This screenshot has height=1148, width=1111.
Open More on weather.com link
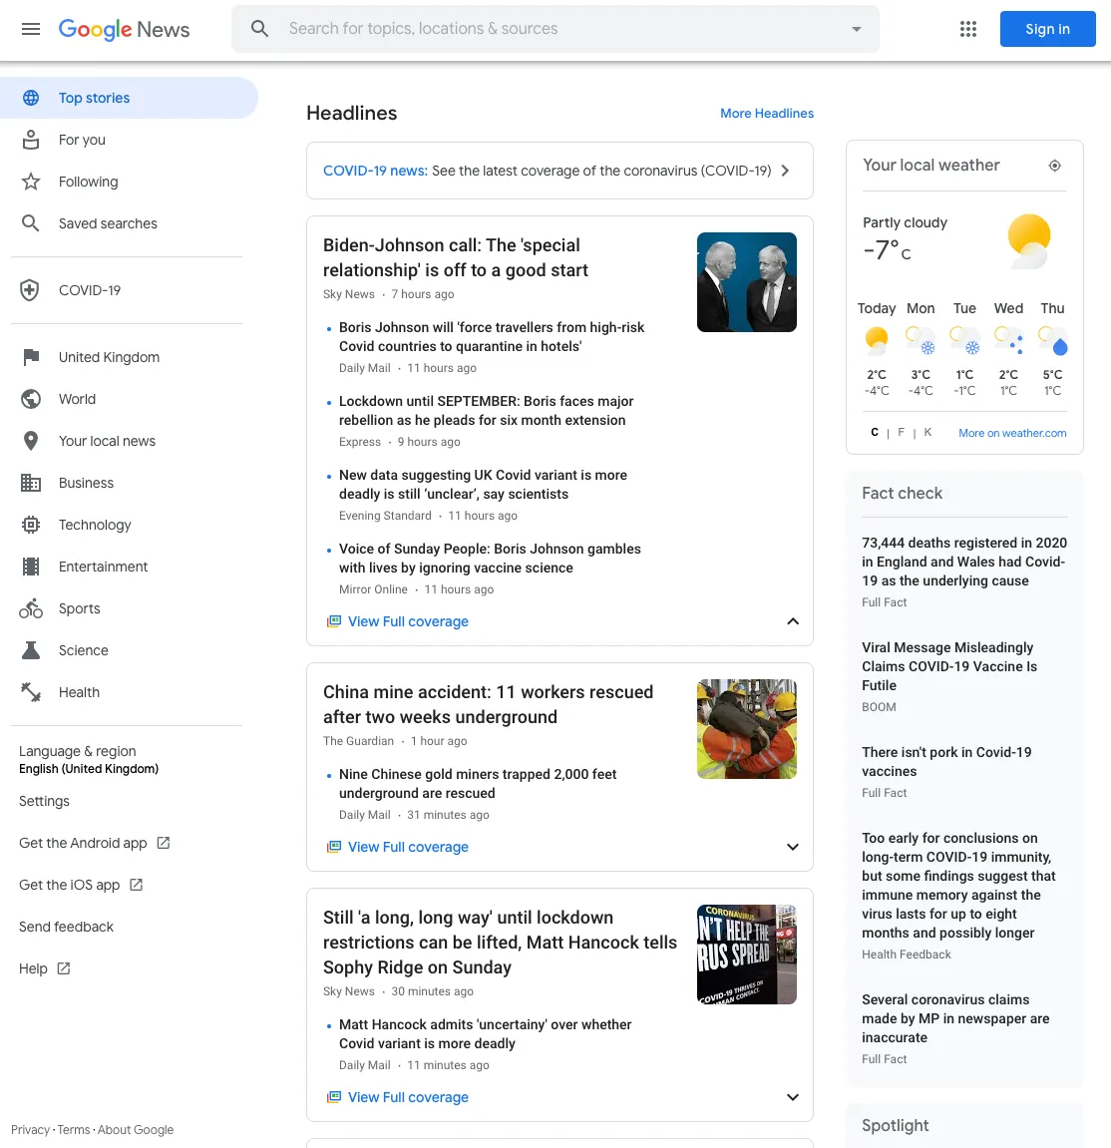[x=1012, y=434]
